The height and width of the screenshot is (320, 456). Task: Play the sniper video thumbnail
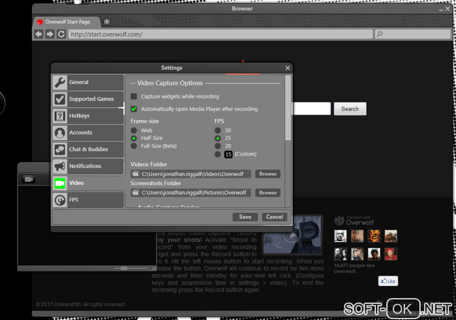coord(292,235)
